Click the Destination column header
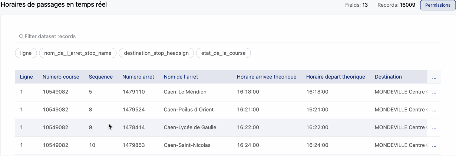The height and width of the screenshot is (156, 456). point(388,77)
